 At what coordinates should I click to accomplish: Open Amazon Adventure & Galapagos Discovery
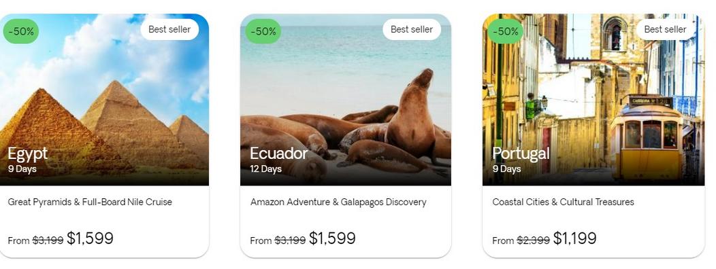[x=338, y=202]
